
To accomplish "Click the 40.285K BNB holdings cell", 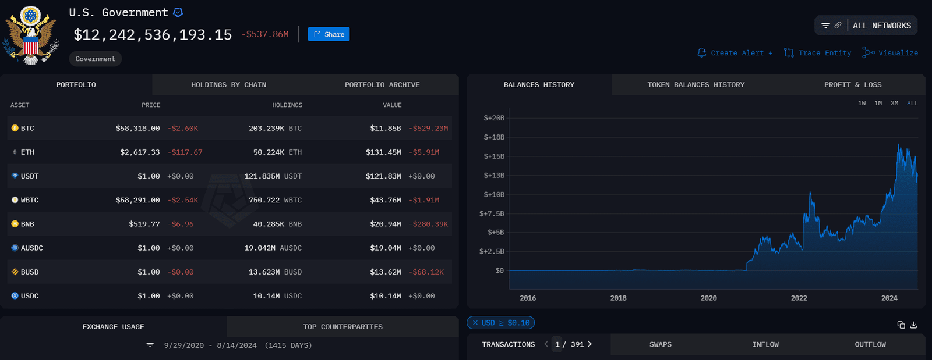I will tap(277, 223).
